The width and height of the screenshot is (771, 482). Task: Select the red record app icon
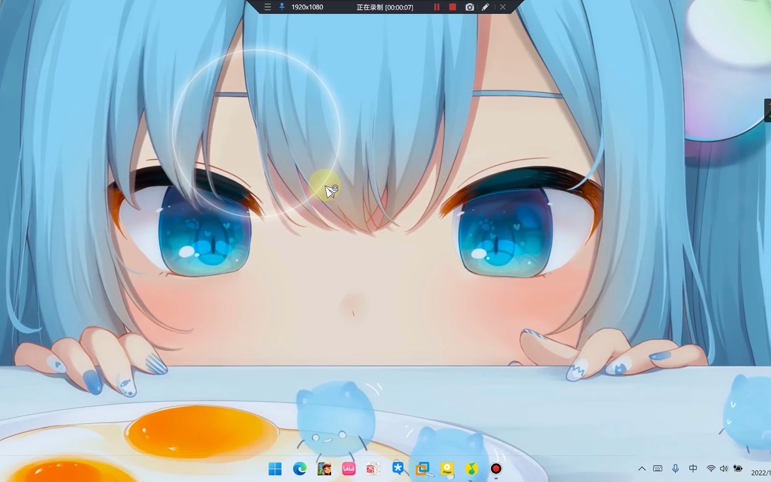point(496,469)
